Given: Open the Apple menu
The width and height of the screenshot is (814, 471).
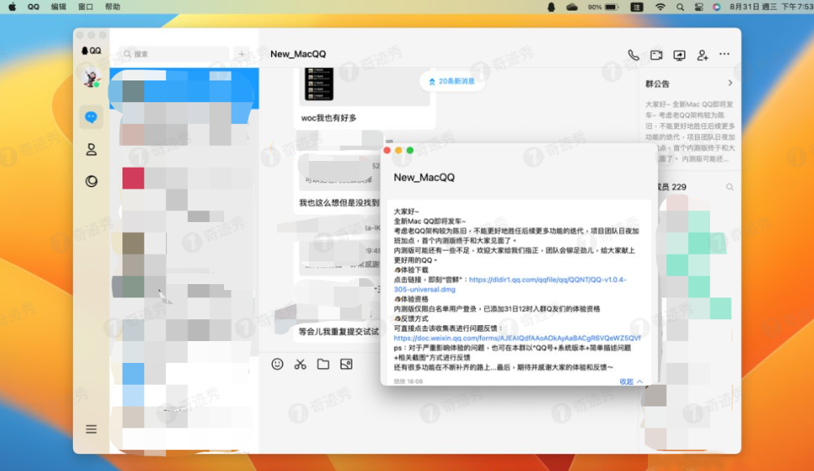Looking at the screenshot, I should click(x=12, y=7).
